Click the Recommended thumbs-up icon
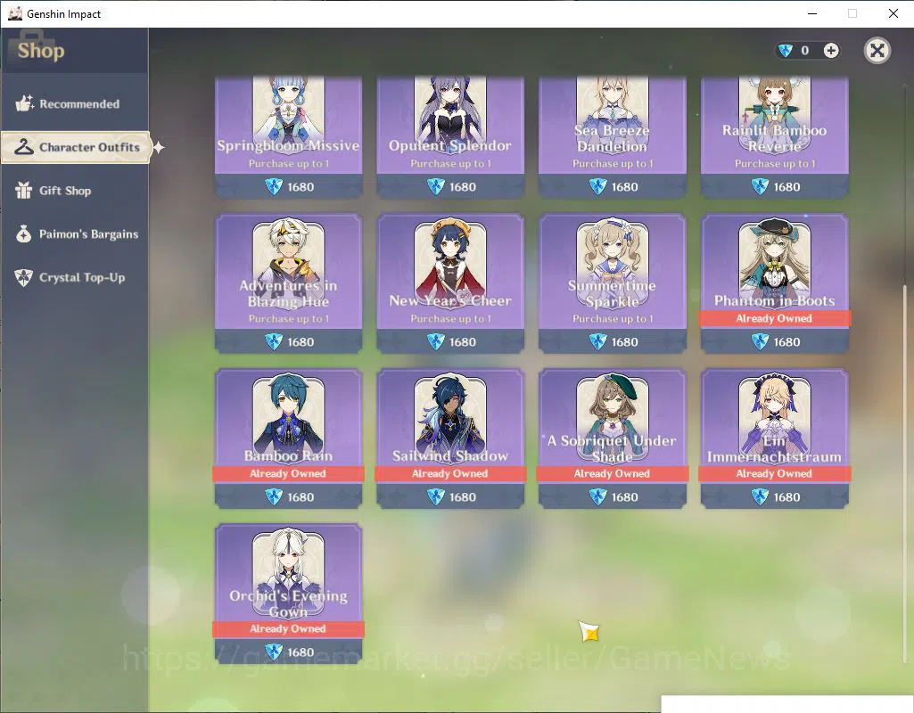This screenshot has height=713, width=914. click(24, 103)
